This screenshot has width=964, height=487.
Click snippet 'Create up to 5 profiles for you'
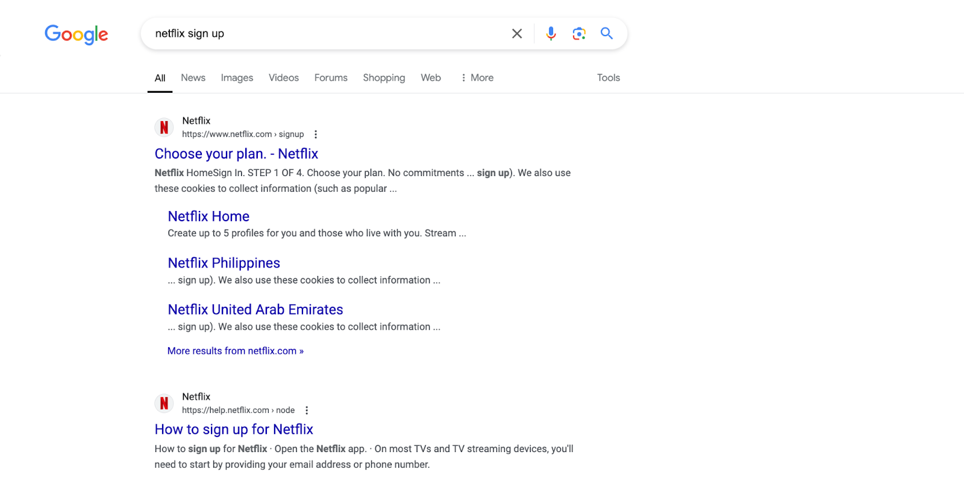coord(317,233)
